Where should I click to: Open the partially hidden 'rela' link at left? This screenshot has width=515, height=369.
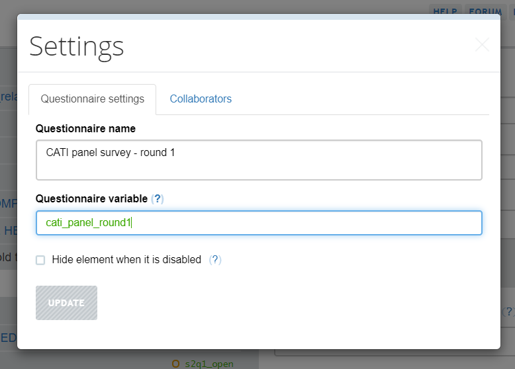click(x=9, y=97)
